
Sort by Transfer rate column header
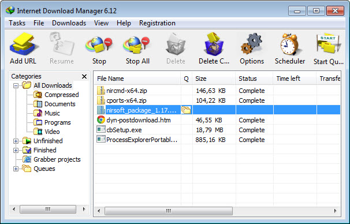click(329, 79)
